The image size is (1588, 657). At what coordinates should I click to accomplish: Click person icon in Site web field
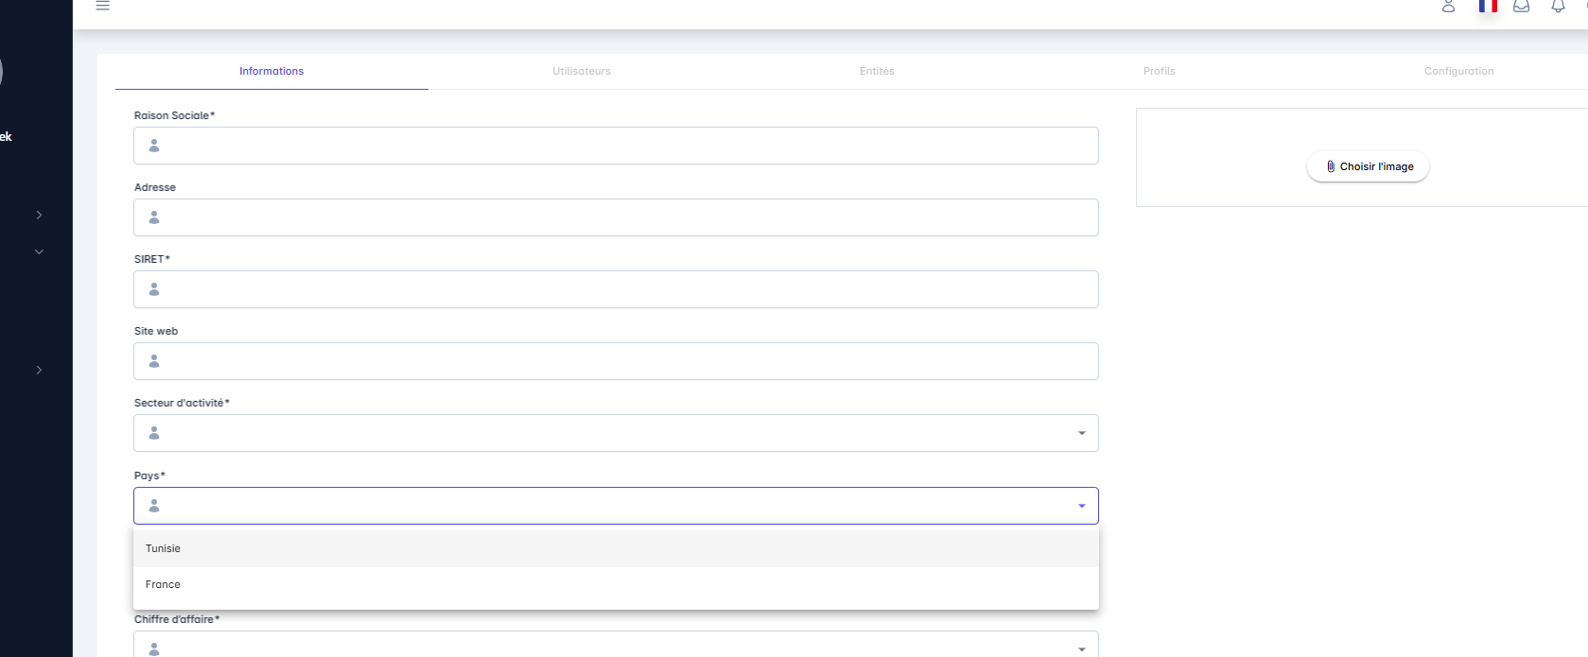(154, 361)
